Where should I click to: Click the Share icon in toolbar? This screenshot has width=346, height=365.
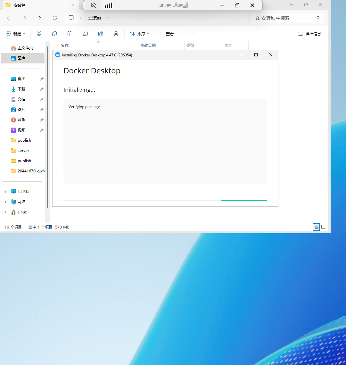coord(101,34)
